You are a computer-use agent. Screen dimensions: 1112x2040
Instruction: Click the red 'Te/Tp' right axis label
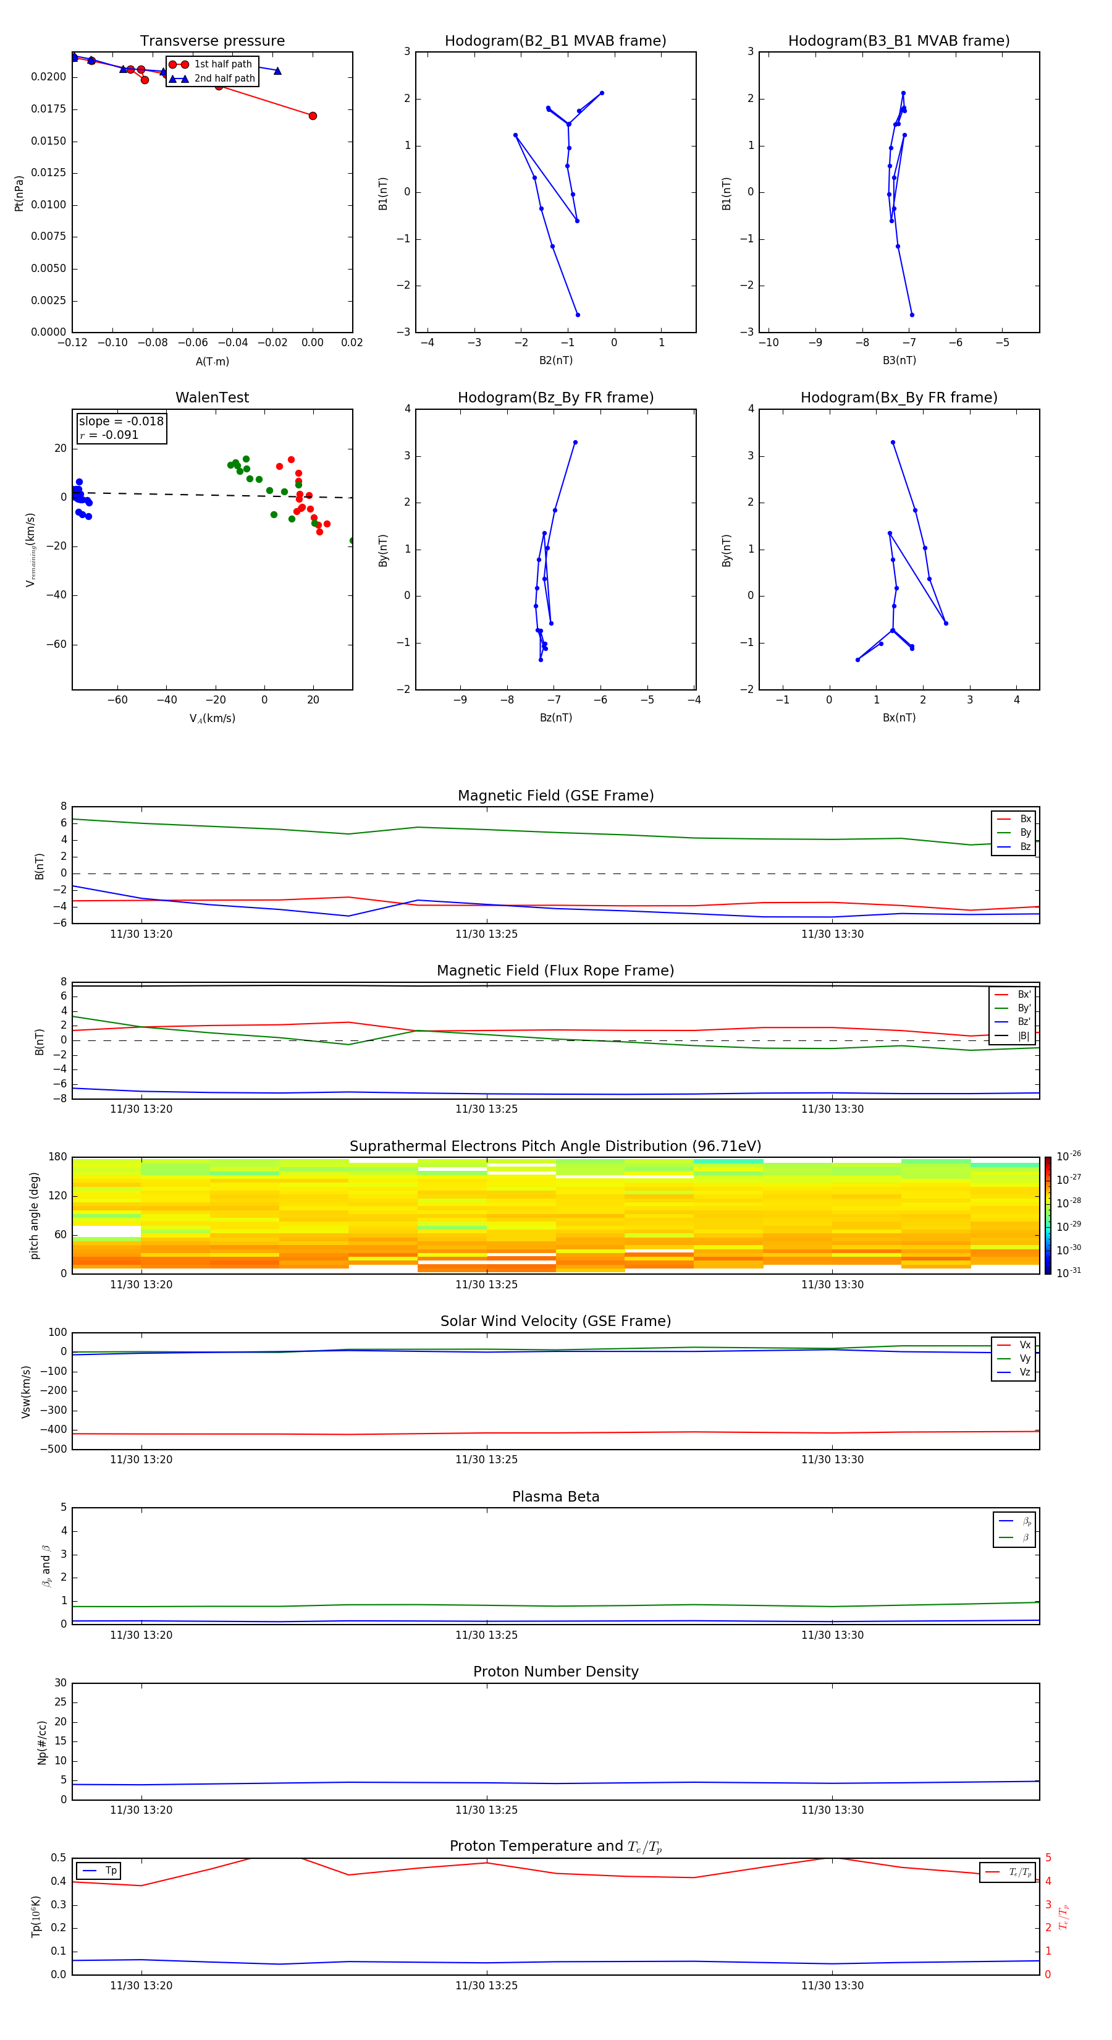point(1064,1916)
